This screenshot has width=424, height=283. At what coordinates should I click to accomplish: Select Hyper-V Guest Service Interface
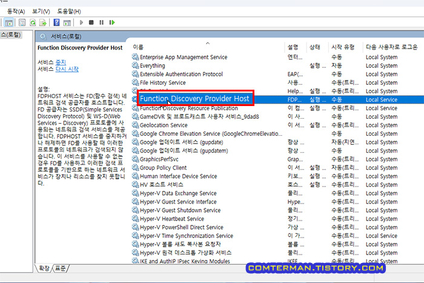[178, 202]
